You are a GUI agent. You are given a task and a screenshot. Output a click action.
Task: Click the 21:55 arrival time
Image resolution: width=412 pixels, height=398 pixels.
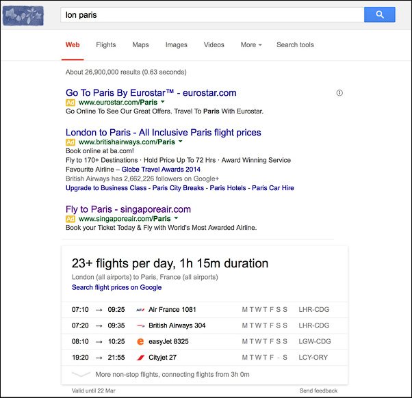[116, 358]
